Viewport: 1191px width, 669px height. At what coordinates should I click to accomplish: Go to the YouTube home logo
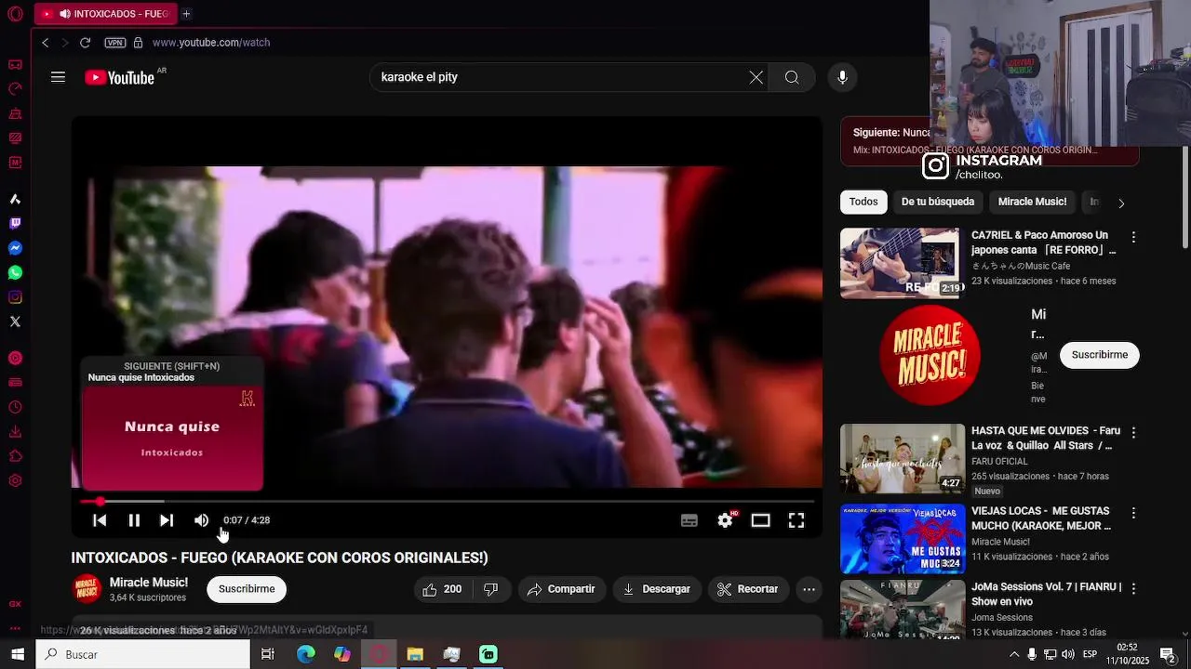(120, 78)
